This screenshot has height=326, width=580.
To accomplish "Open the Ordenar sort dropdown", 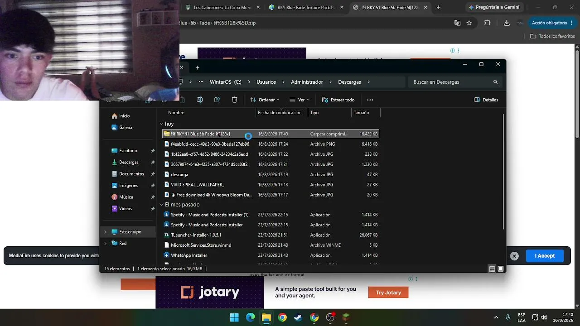I will pos(265,100).
